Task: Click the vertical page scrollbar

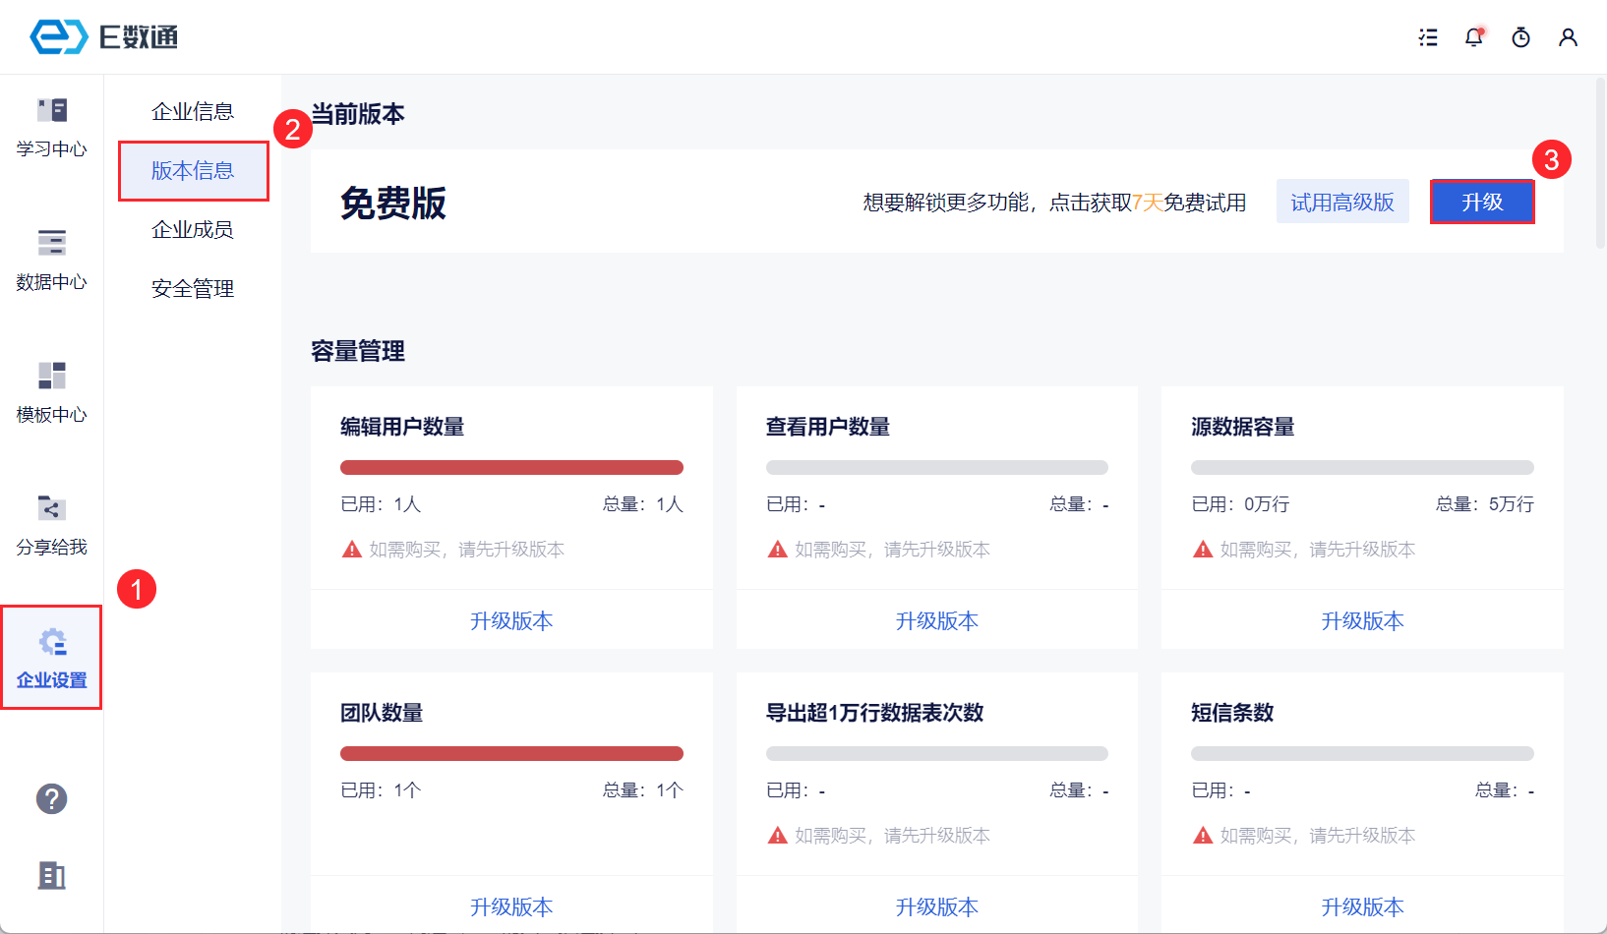Action: tap(1600, 162)
